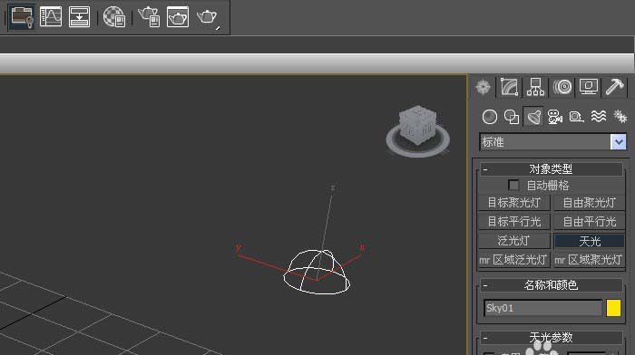This screenshot has height=355, width=635.
Task: Select the Geometry category icon
Action: 490,117
